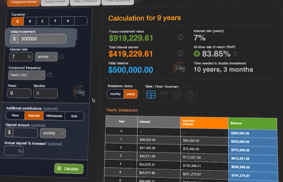283x182 pixels.
Task: Click the Interest rate input field
Action: [x=21, y=56]
